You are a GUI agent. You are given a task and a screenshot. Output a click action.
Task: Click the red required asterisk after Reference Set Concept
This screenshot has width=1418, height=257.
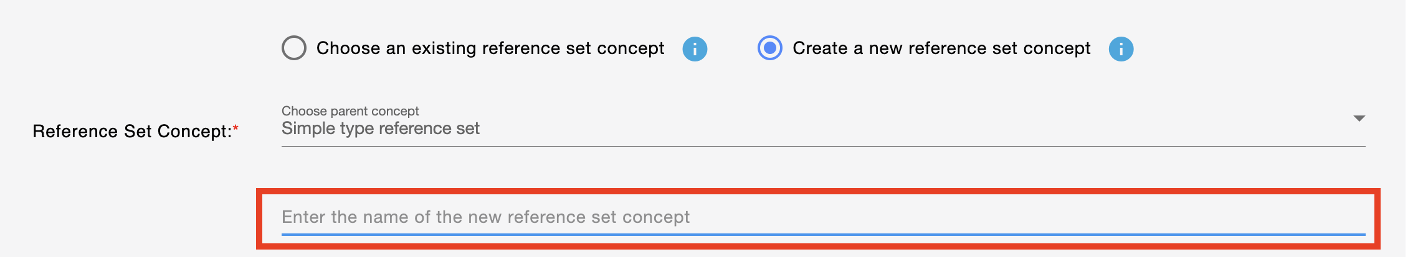(236, 128)
